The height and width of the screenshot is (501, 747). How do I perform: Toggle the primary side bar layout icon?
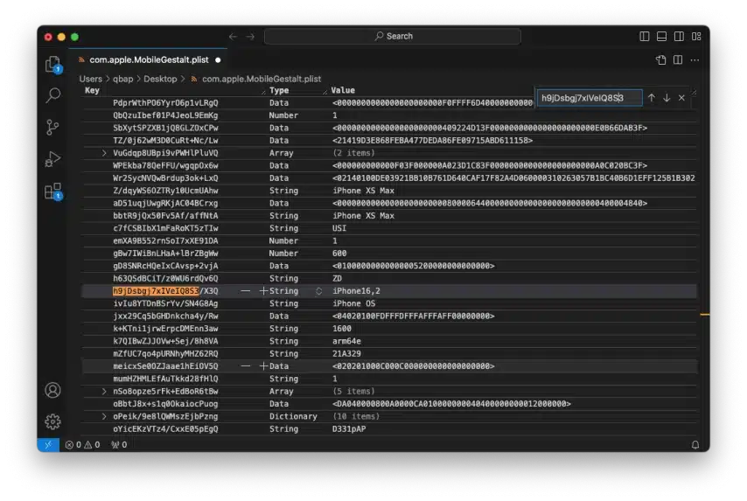coord(644,36)
